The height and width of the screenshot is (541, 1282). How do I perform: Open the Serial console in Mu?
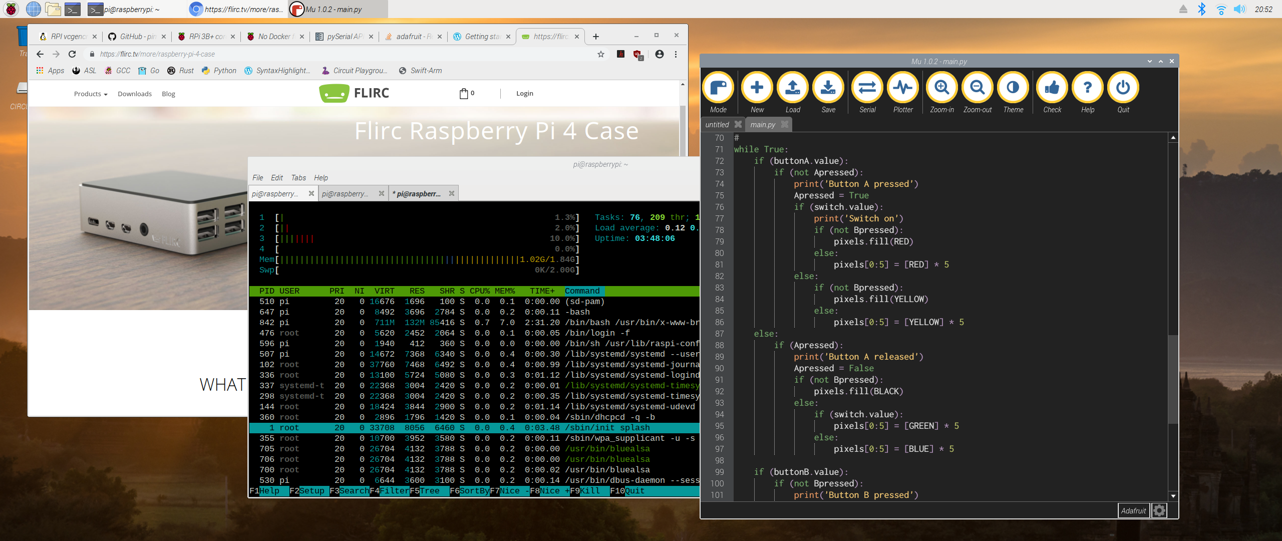867,93
